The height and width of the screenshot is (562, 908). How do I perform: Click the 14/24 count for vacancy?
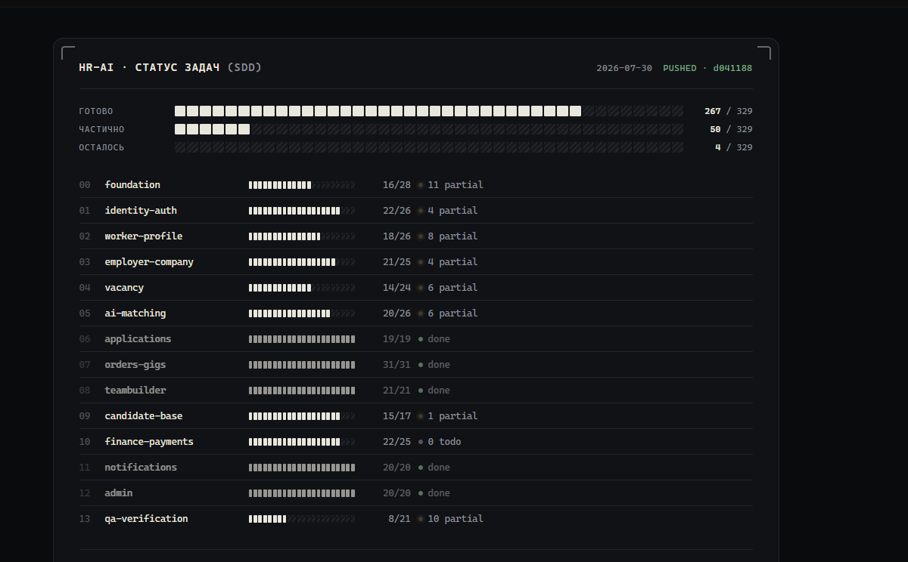tap(396, 288)
